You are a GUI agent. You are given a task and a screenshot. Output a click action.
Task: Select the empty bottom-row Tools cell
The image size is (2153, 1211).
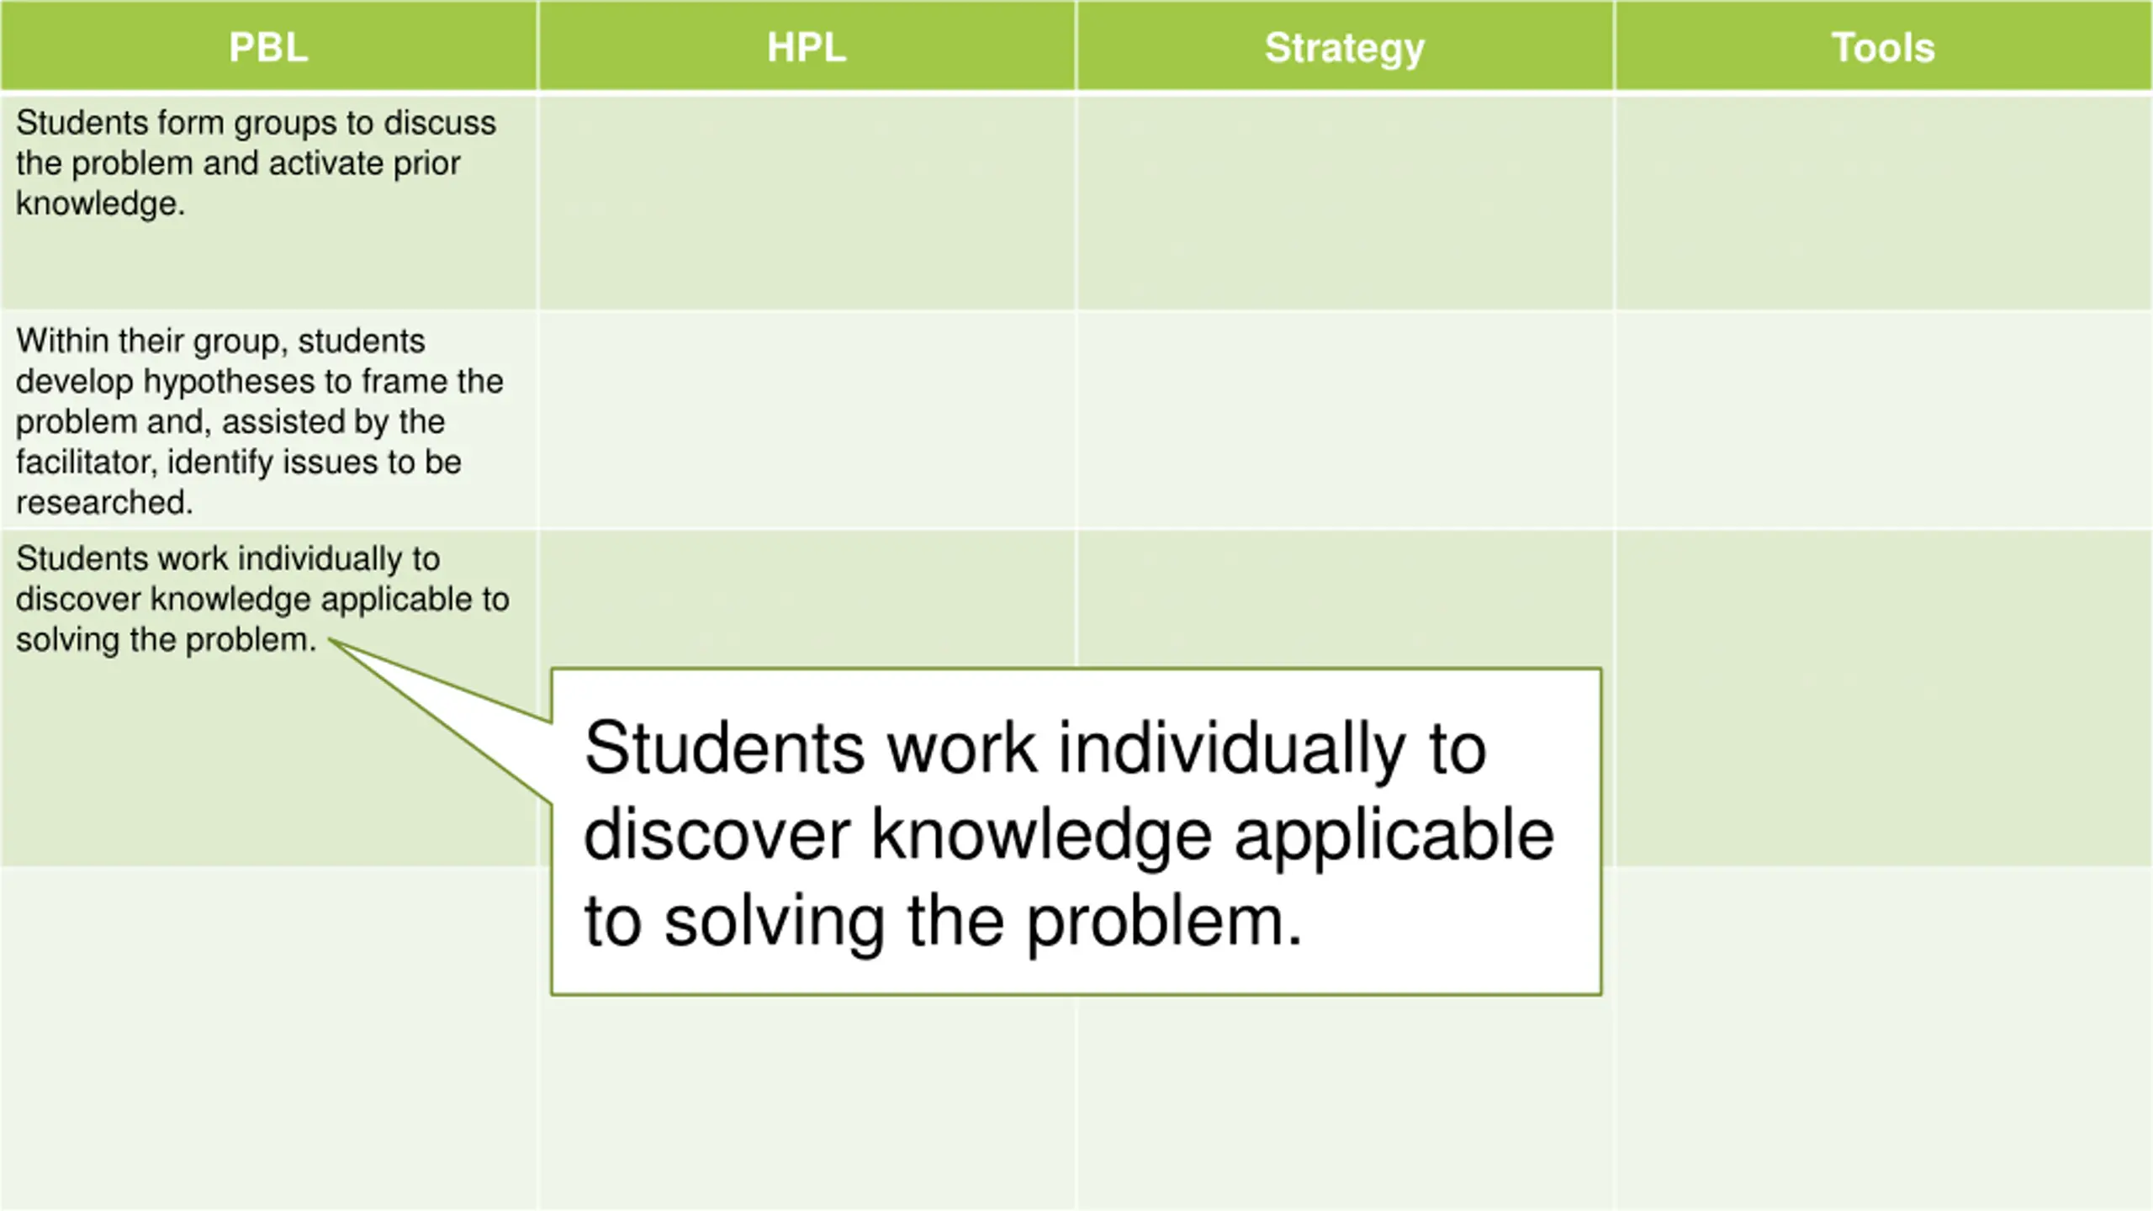[1883, 1039]
